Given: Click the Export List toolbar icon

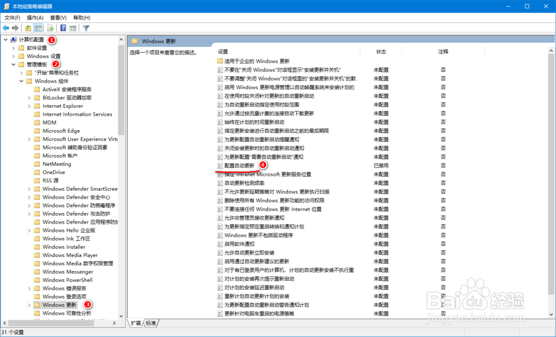Looking at the screenshot, I should (51, 28).
